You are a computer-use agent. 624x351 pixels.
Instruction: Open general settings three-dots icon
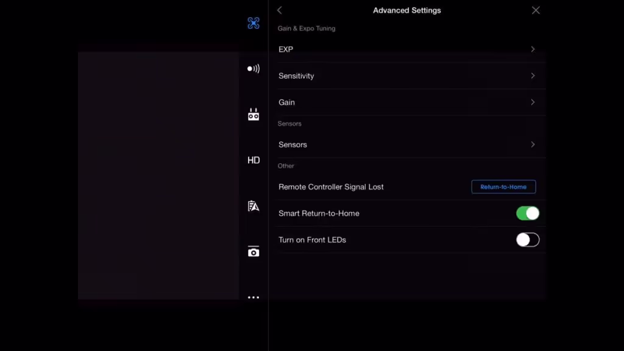click(253, 297)
